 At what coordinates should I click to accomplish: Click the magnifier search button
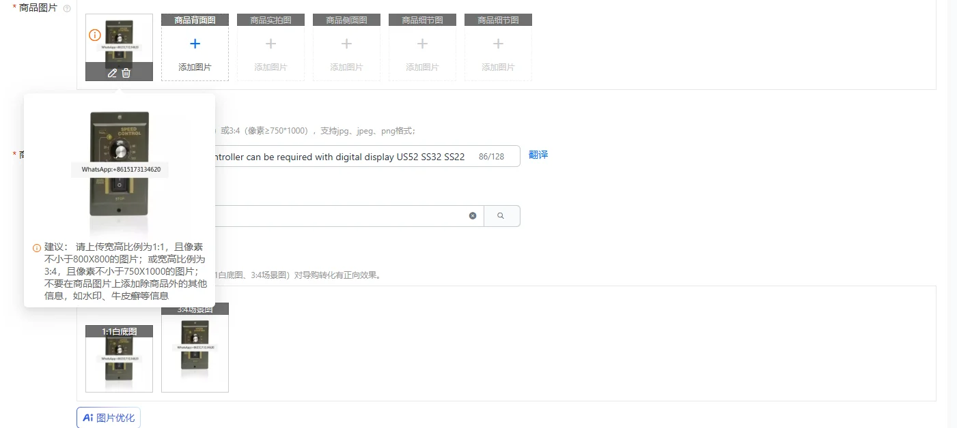pyautogui.click(x=501, y=215)
